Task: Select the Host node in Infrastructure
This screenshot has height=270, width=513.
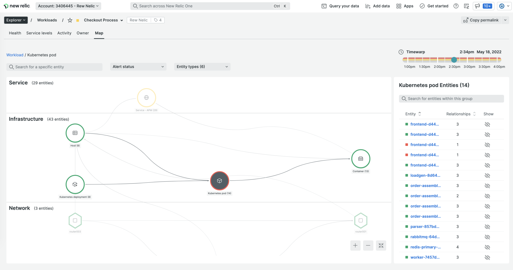Action: (x=75, y=133)
